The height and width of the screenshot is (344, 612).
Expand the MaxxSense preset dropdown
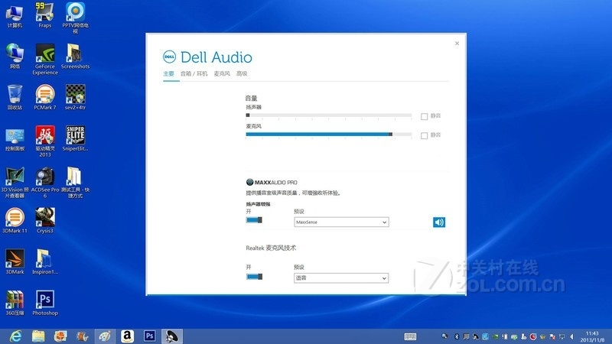pos(341,222)
